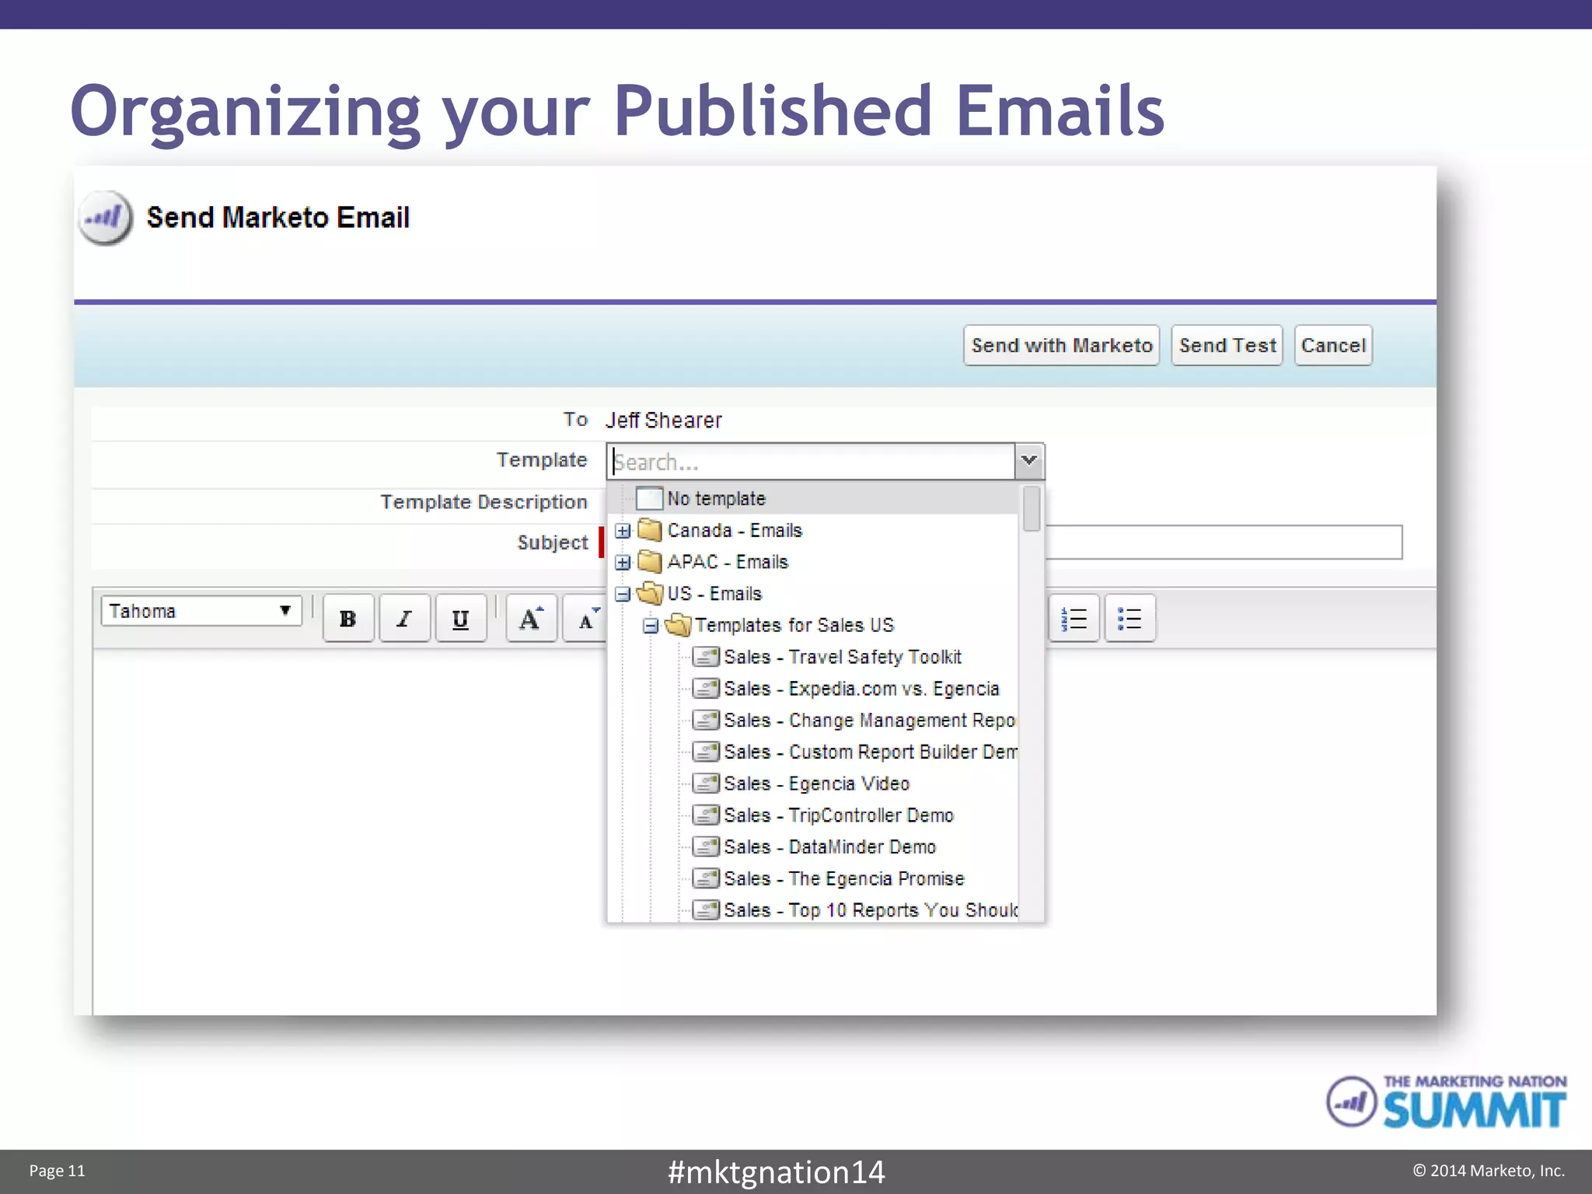1592x1194 pixels.
Task: Click the Bold formatting button
Action: point(348,618)
